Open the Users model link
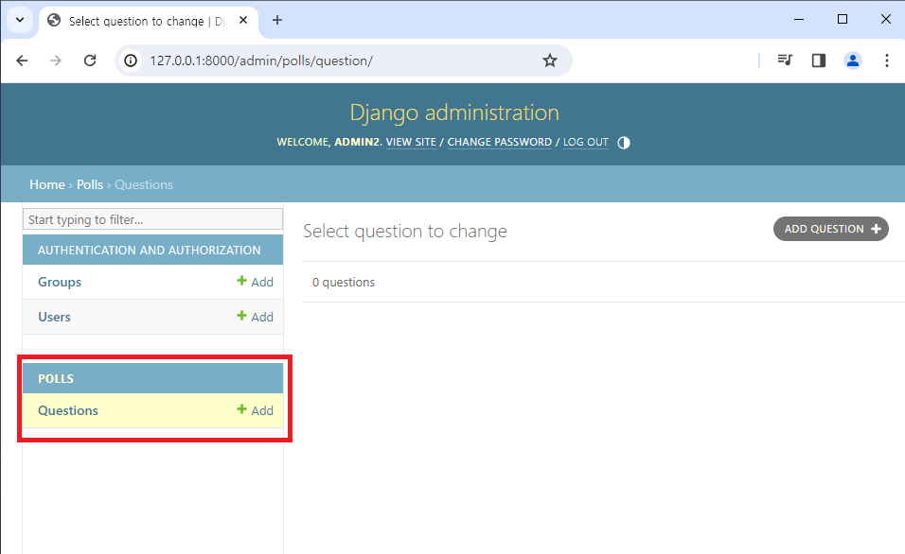 point(54,317)
